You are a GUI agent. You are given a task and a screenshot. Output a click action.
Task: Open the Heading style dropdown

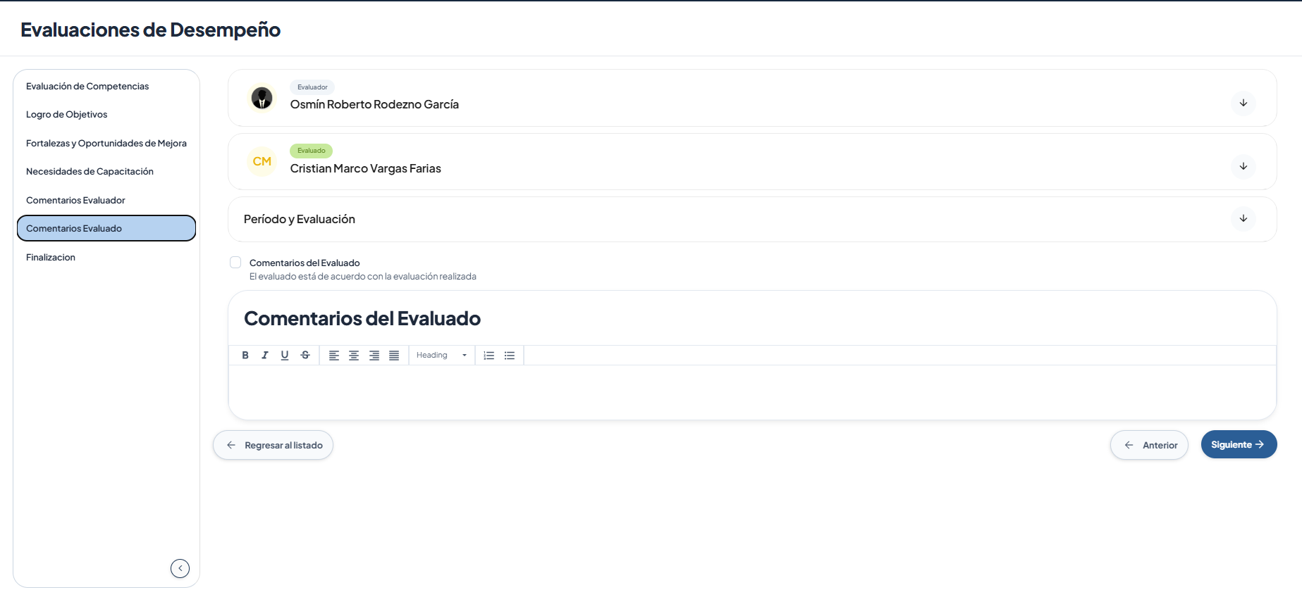pyautogui.click(x=441, y=356)
